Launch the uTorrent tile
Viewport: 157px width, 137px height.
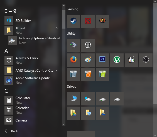[117, 60]
